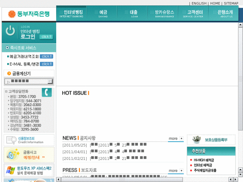Click the 추천상품 panel header
The image size is (243, 182).
[x=211, y=151]
